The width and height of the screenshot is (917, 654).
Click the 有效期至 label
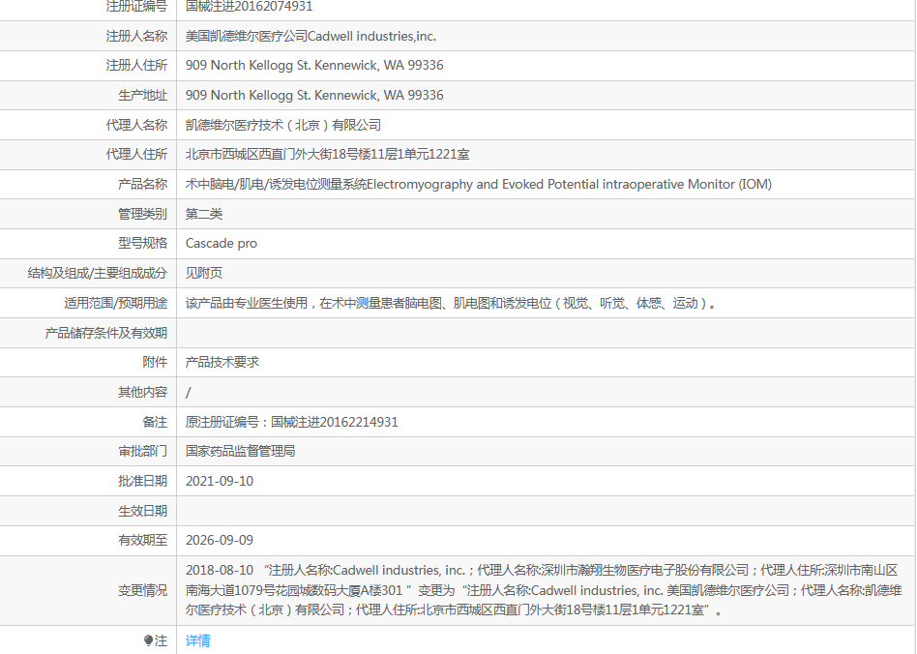143,541
